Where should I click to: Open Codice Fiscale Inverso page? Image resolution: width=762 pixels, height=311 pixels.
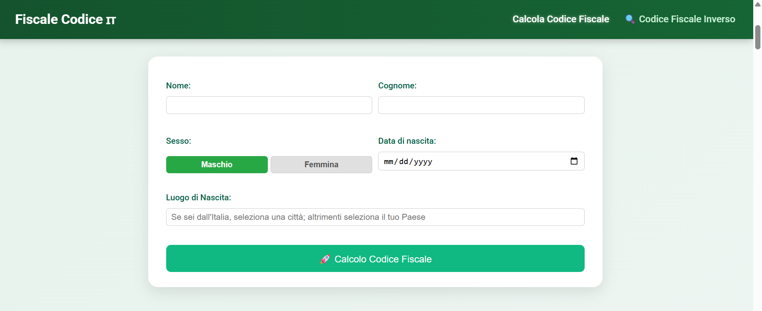(x=680, y=19)
